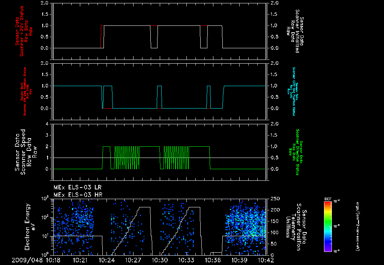Click the "4" tick on Scanner Speed axis

click(x=47, y=124)
